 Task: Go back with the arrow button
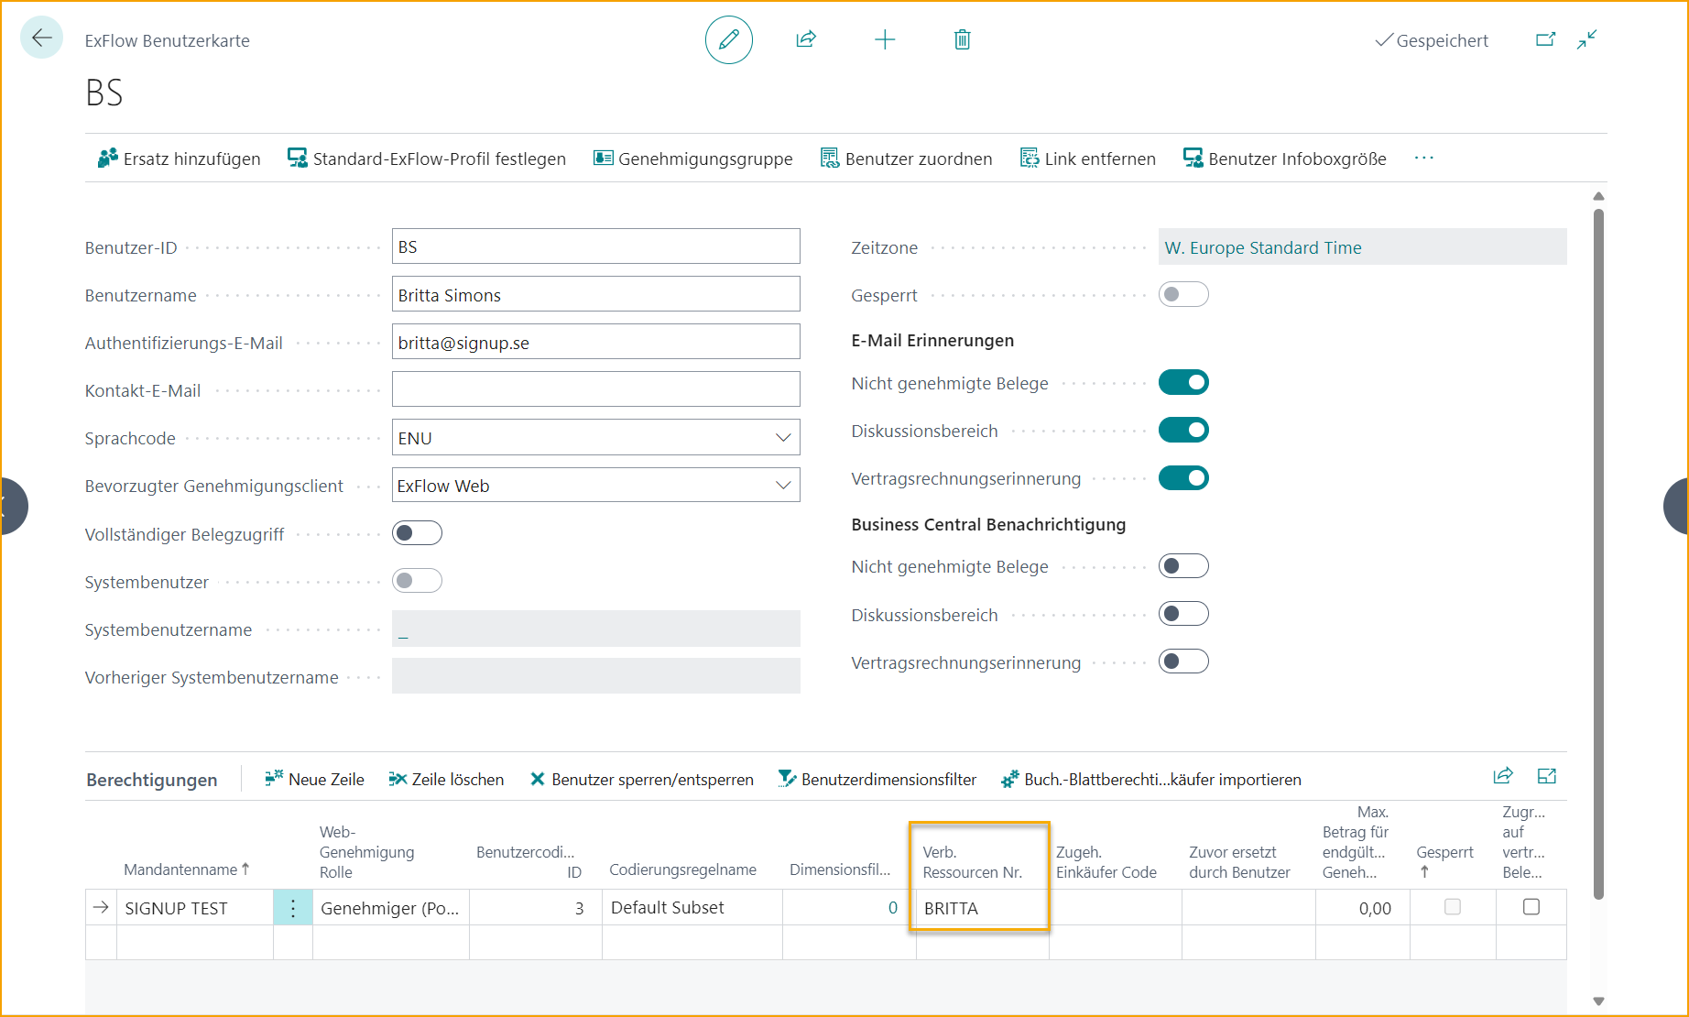tap(41, 38)
